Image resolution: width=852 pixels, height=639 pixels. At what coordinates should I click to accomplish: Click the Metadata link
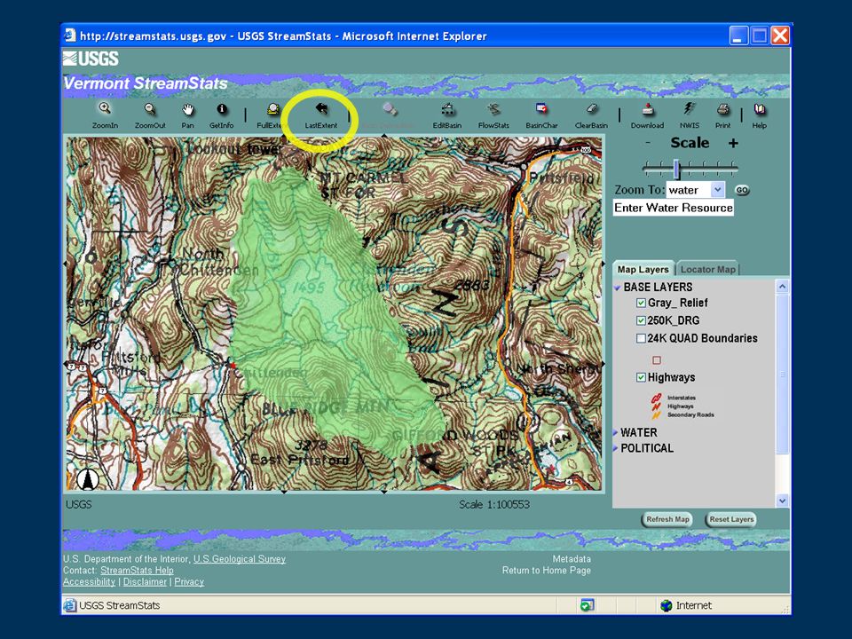point(572,558)
